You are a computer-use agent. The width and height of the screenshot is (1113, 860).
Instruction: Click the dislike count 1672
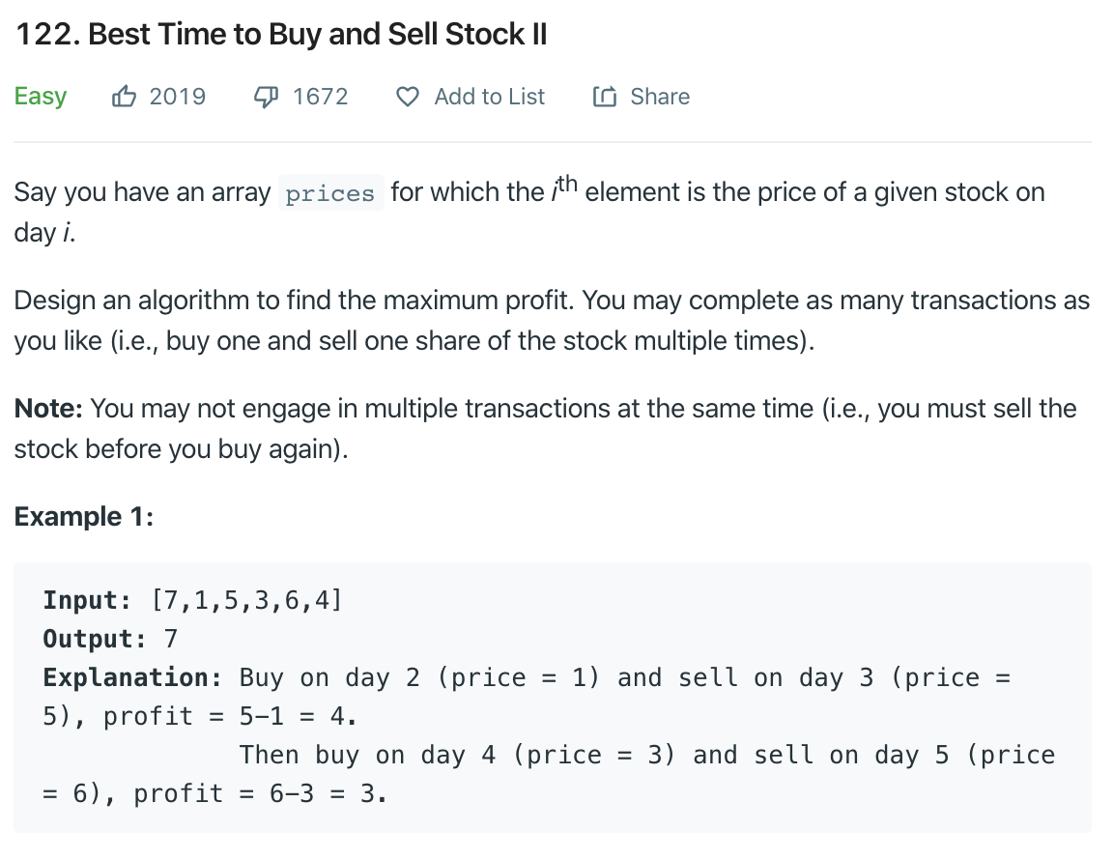point(320,97)
